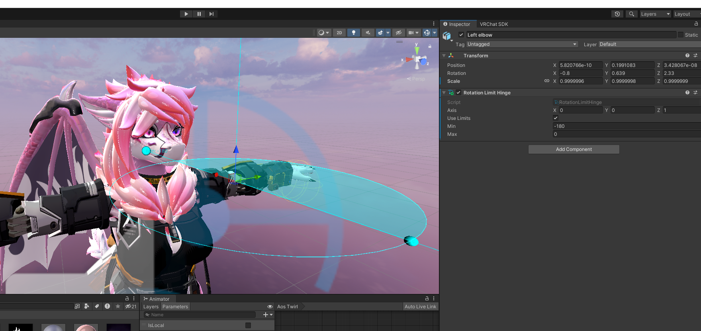701x331 pixels.
Task: Open the Layers dropdown in top bar
Action: pos(655,14)
